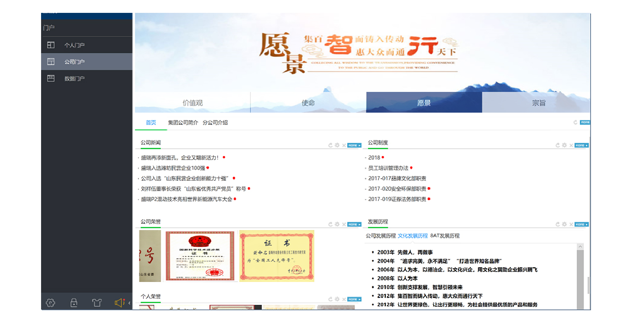Screen dimensions: 633x327
Task: Click MORE on the 公司新闻 panel
Action: (x=354, y=145)
